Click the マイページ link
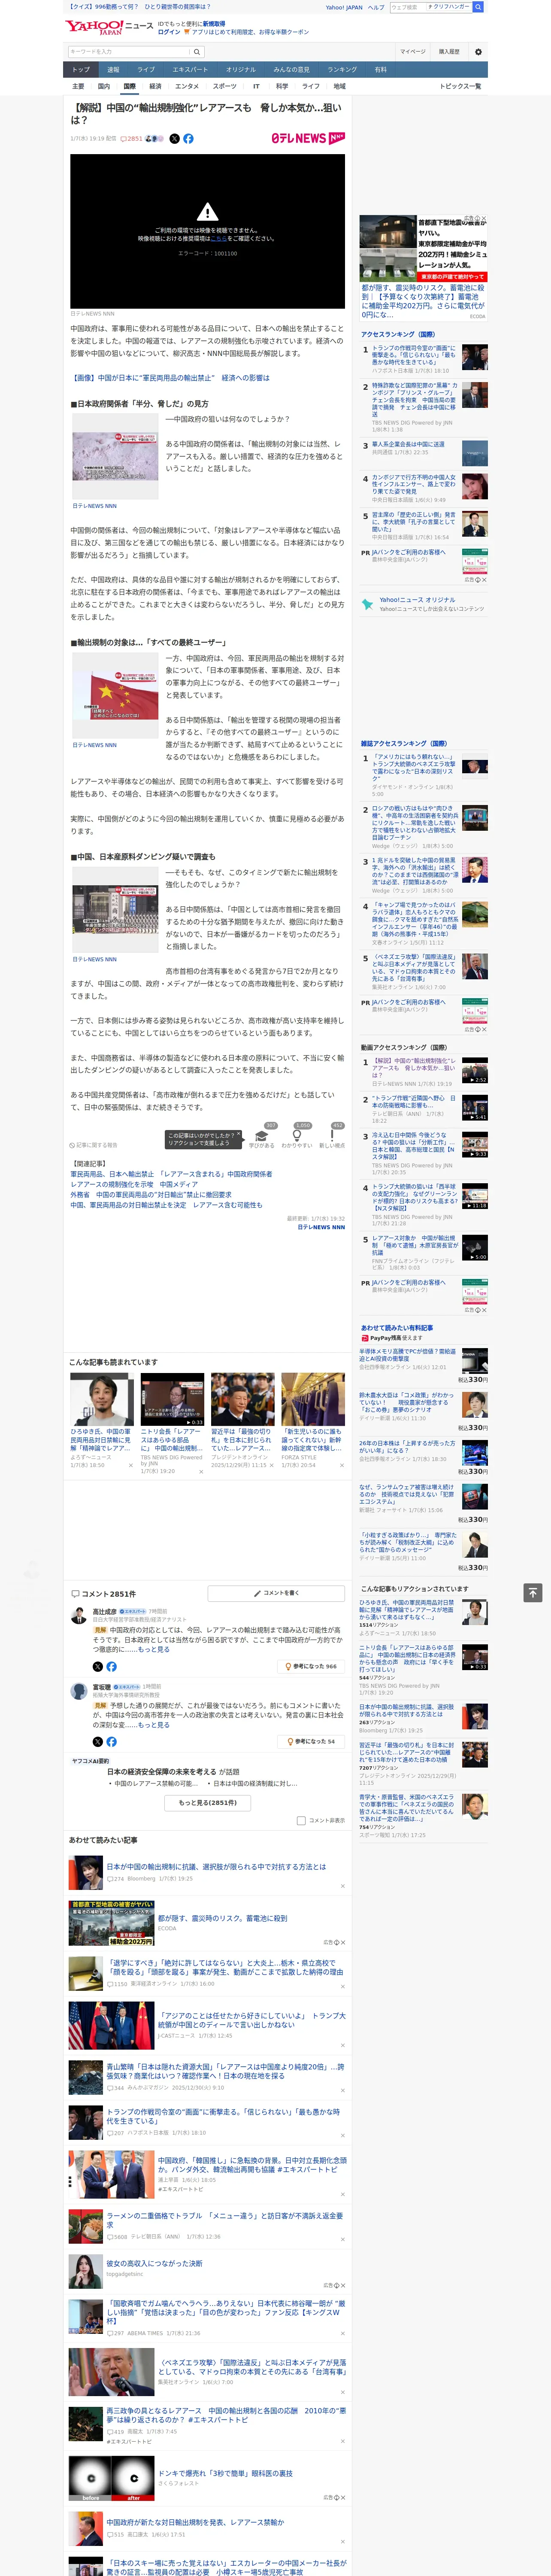This screenshot has height=2576, width=551. [413, 52]
